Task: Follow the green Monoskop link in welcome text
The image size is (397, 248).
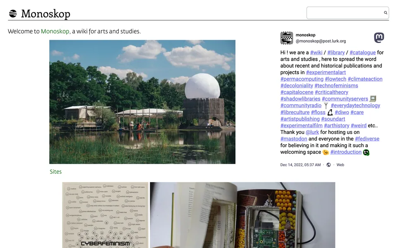Action: 55,31
